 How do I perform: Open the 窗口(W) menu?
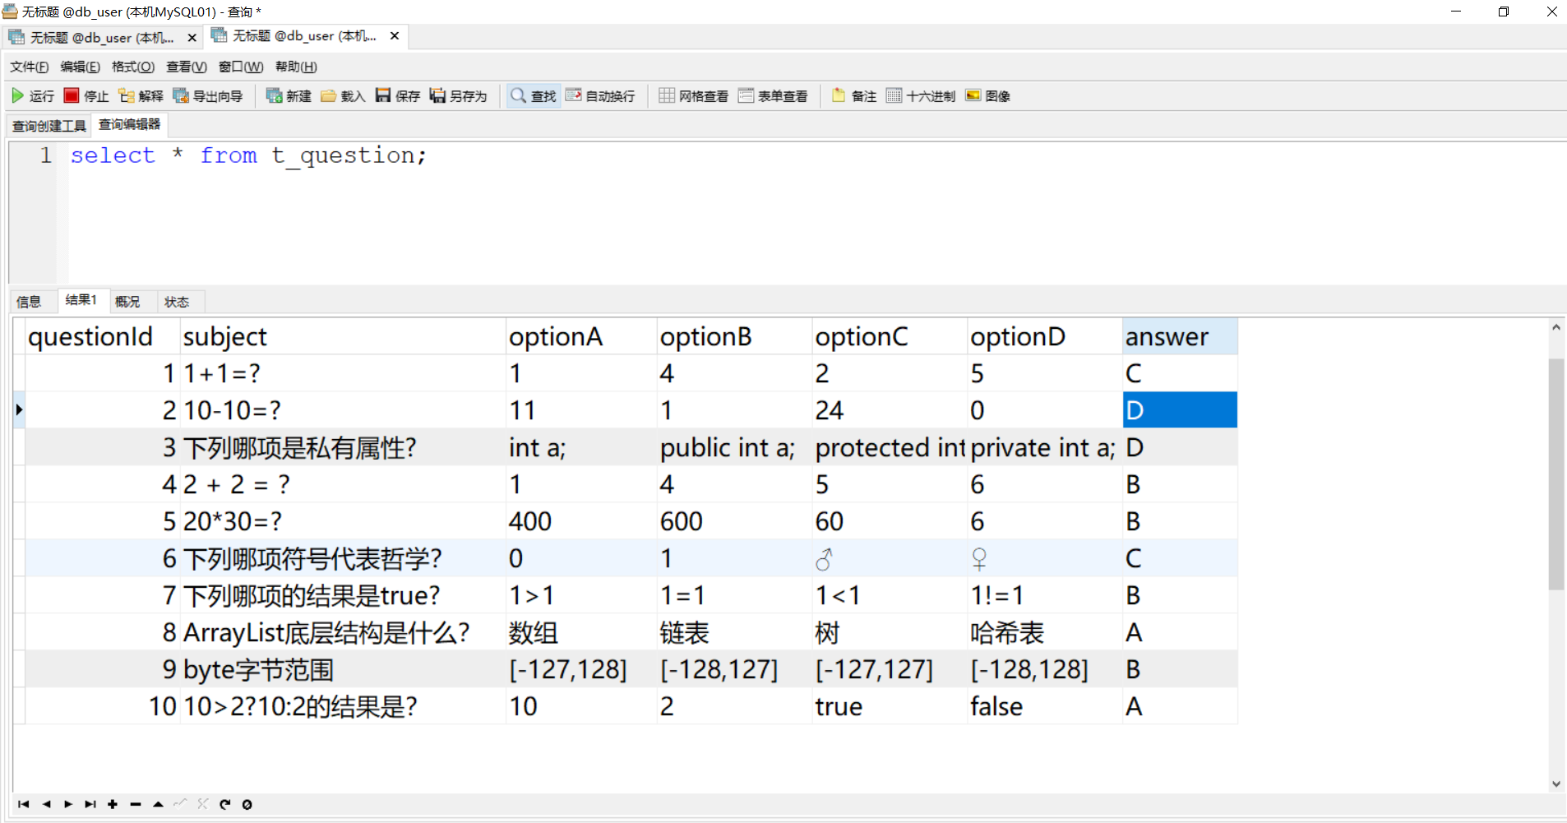point(241,67)
